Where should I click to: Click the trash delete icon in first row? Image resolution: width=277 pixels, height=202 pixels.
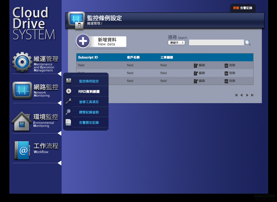(x=226, y=65)
